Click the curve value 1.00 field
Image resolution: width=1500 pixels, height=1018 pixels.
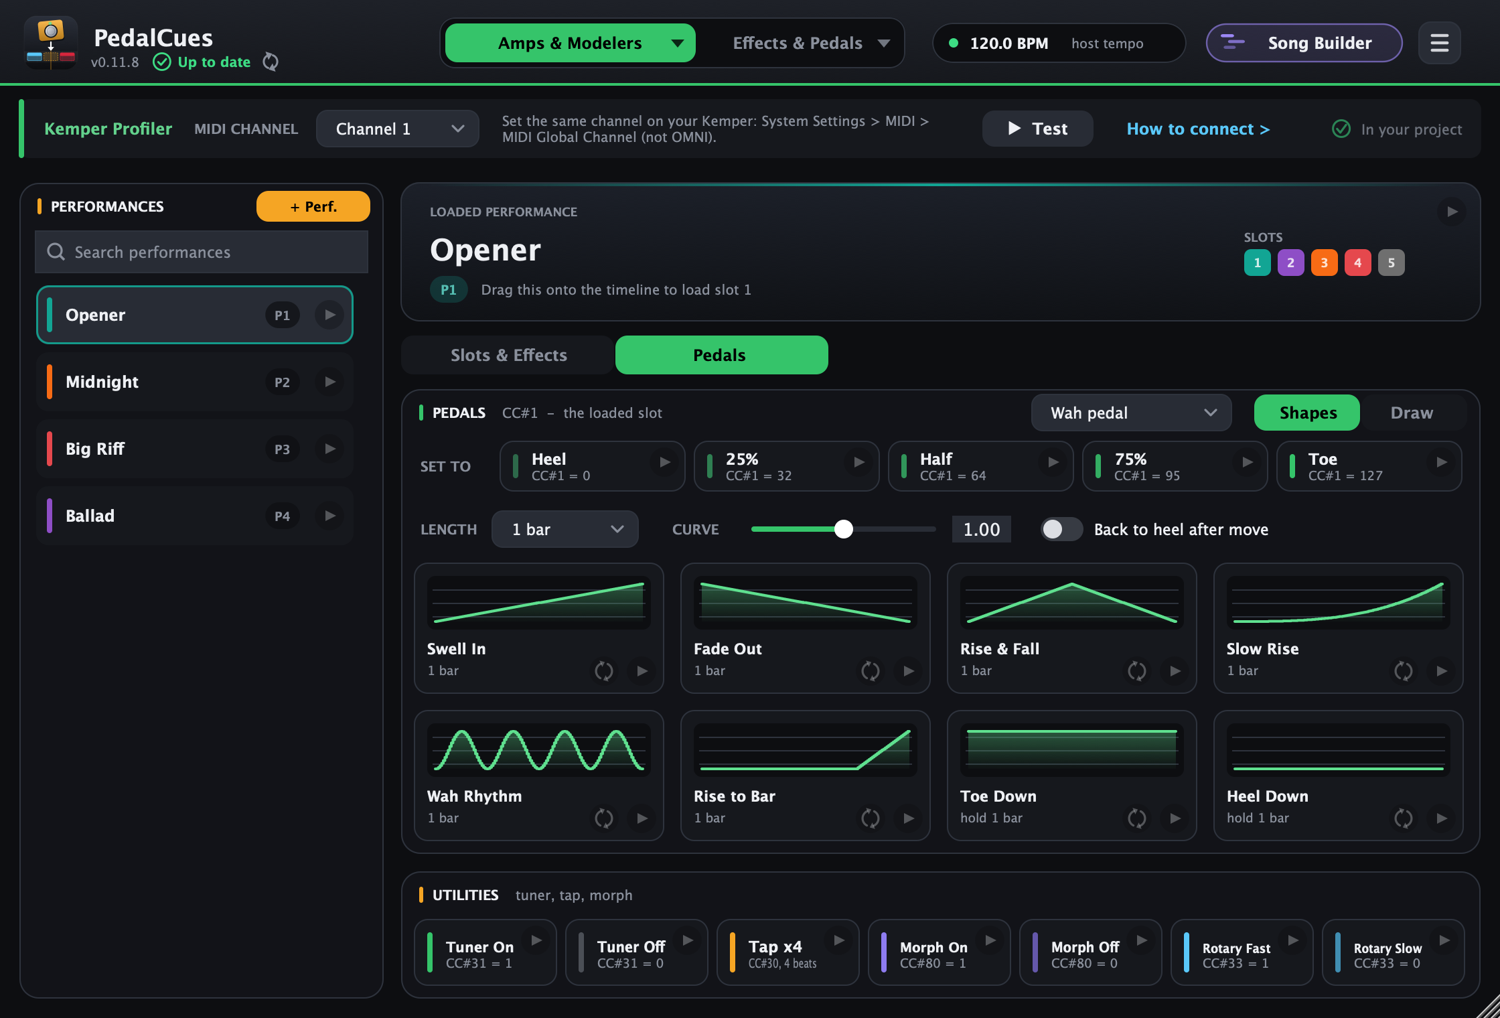click(x=981, y=529)
